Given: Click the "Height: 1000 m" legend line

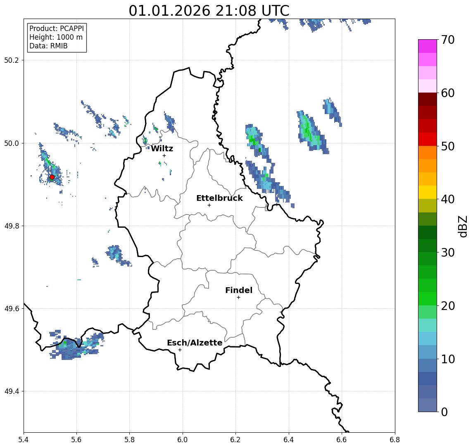Looking at the screenshot, I should pyautogui.click(x=56, y=37).
